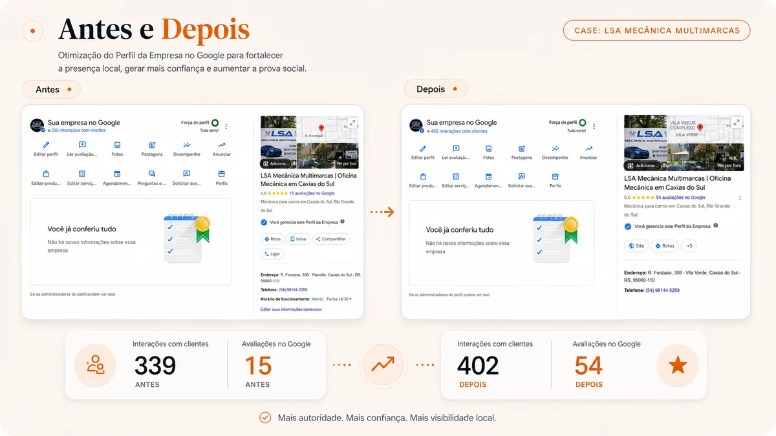Image resolution: width=776 pixels, height=436 pixels.
Task: Open Ler avaliações in the Antes panel
Action: pos(82,149)
